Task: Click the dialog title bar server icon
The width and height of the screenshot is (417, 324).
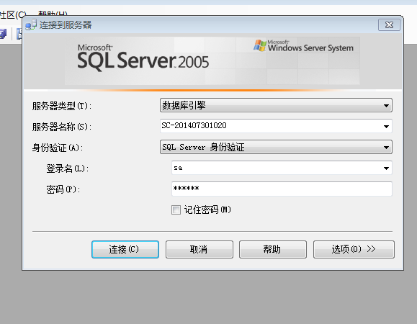Action: coord(31,24)
